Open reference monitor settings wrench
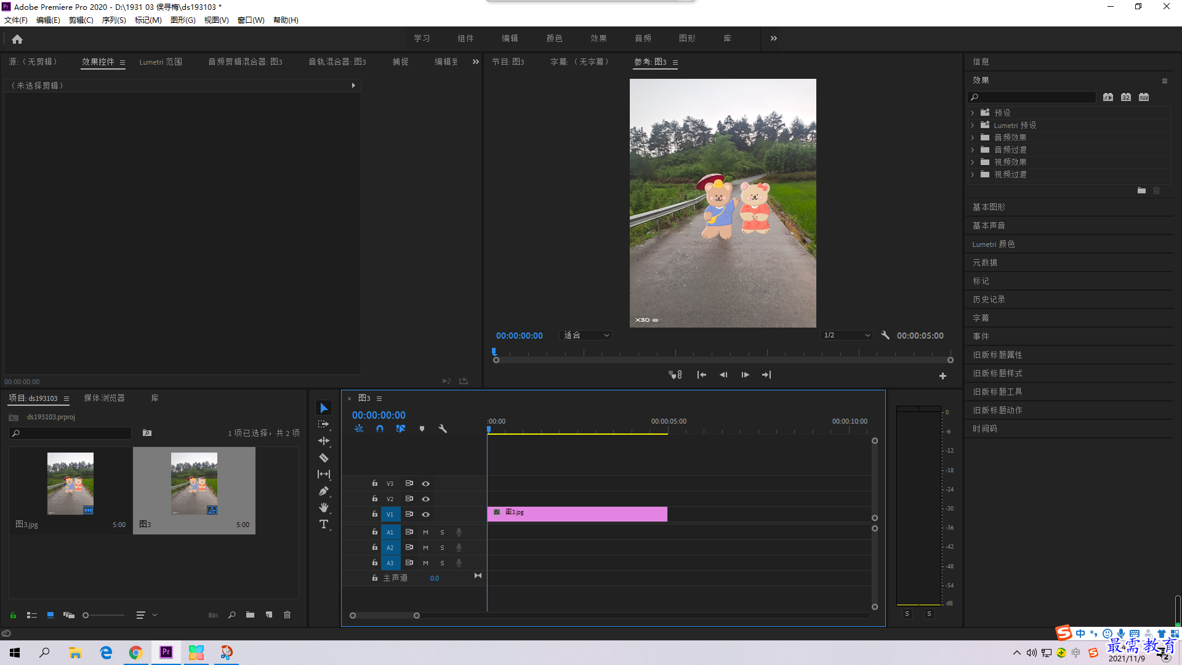Screen dimensions: 1182x665 (885, 335)
